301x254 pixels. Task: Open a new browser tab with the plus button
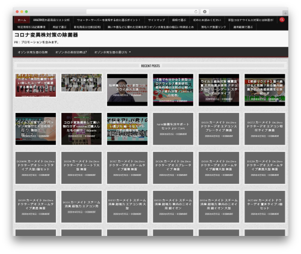pyautogui.click(x=285, y=13)
